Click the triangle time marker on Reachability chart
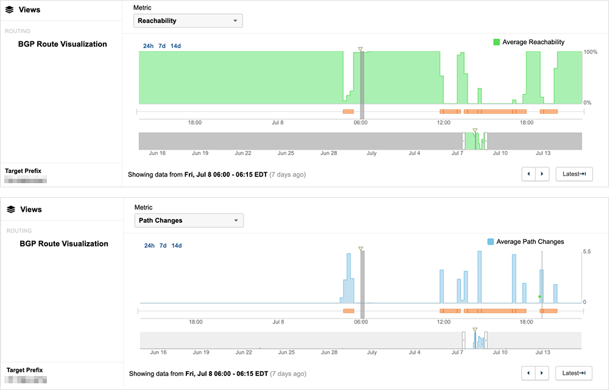Image resolution: width=609 pixels, height=390 pixels. coord(361,49)
